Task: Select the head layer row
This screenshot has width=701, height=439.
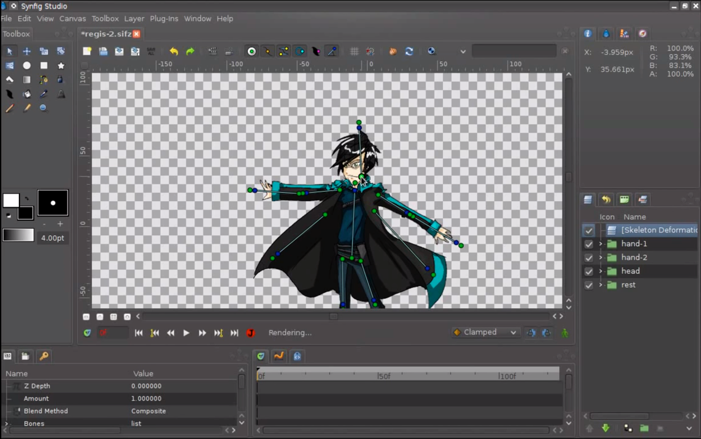Action: click(640, 271)
